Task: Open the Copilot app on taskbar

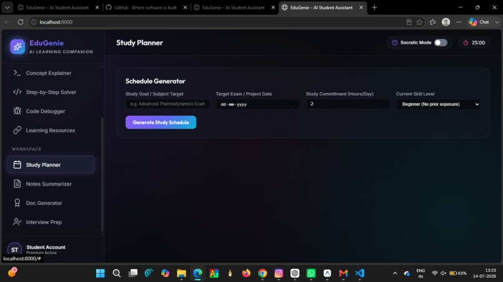Action: coord(165,273)
